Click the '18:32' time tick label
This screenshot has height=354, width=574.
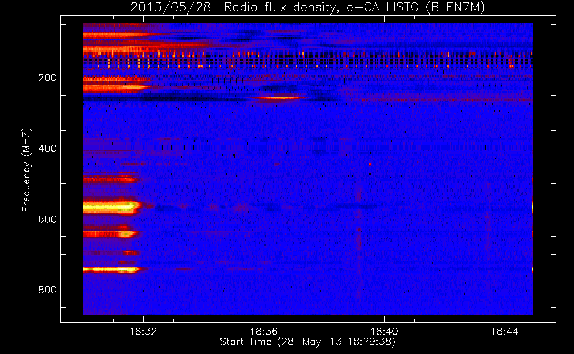click(143, 332)
